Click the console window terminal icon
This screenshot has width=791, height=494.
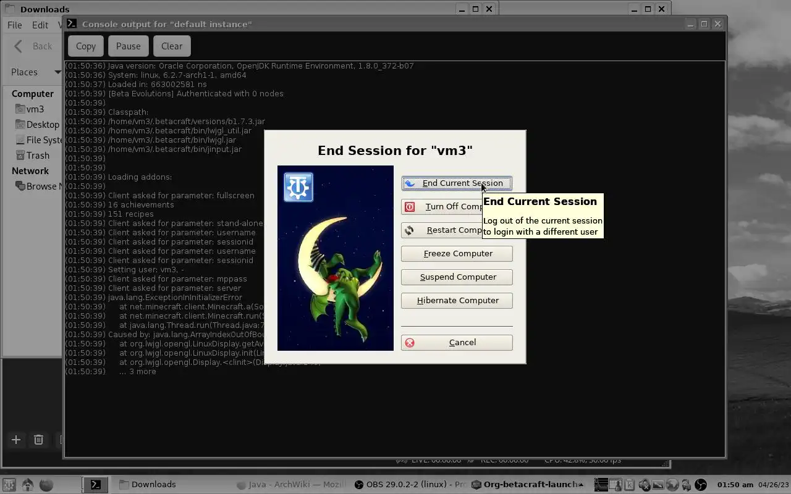(72, 23)
